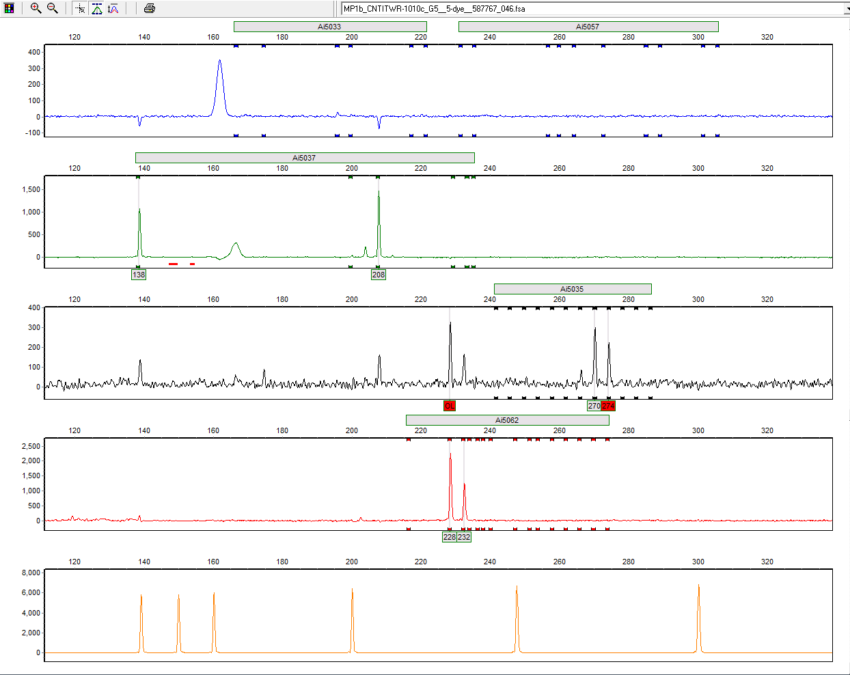Select the 208 allele label
Image resolution: width=850 pixels, height=675 pixels.
379,275
